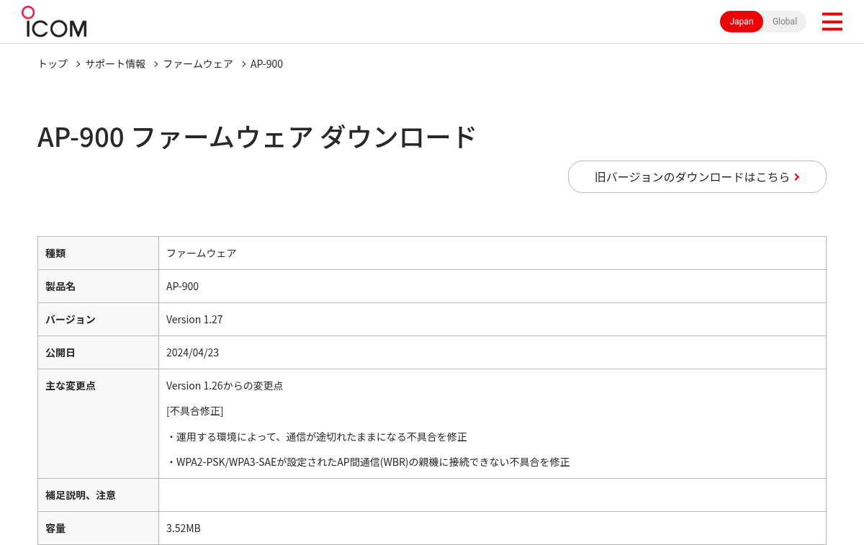Select the 種類 row header
The width and height of the screenshot is (864, 545).
click(x=98, y=253)
